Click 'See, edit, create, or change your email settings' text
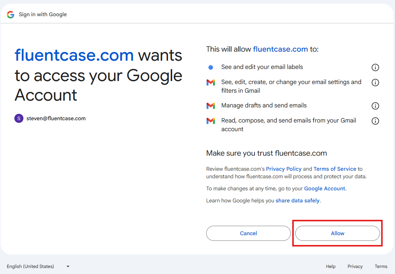The width and height of the screenshot is (395, 274). pos(291,86)
